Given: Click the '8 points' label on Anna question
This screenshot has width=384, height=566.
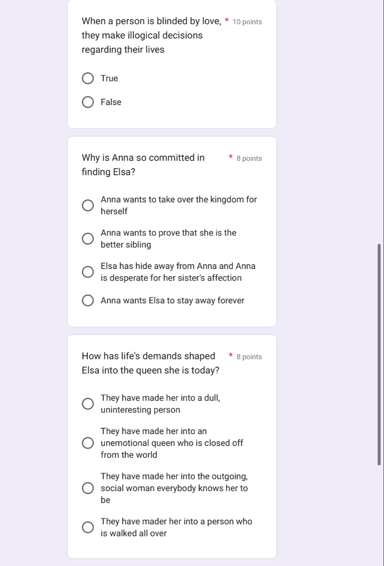Looking at the screenshot, I should [249, 158].
